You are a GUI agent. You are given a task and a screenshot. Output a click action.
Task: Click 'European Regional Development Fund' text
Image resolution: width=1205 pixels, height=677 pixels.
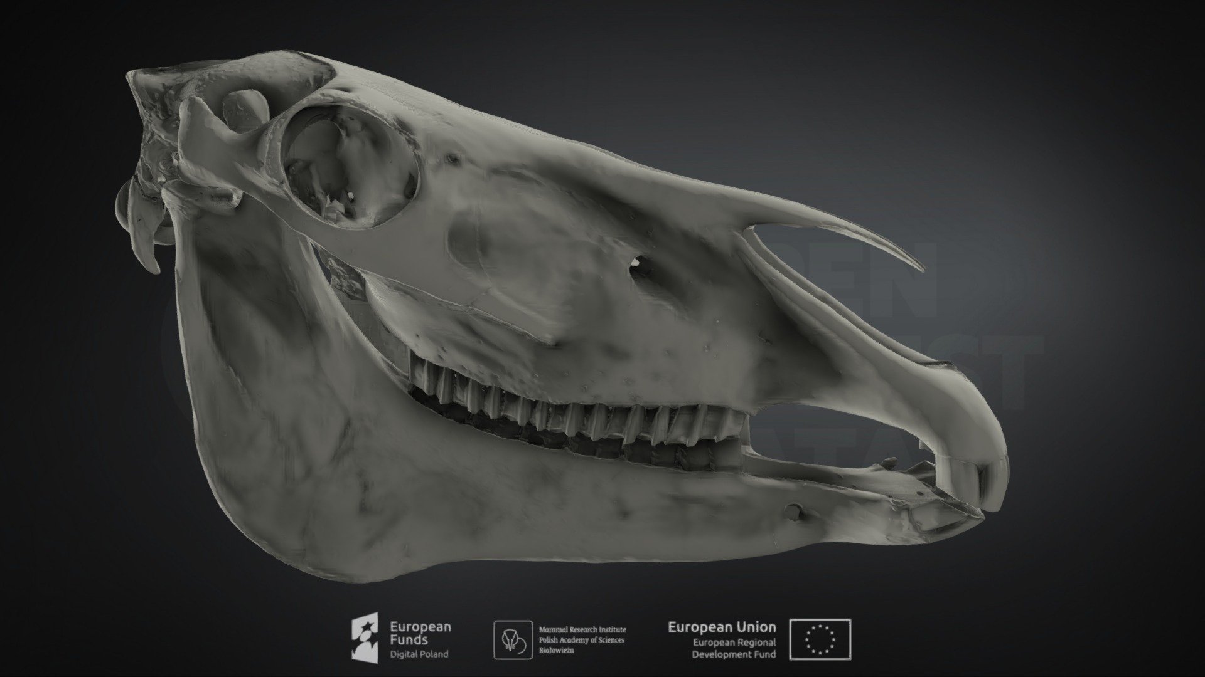click(x=734, y=648)
